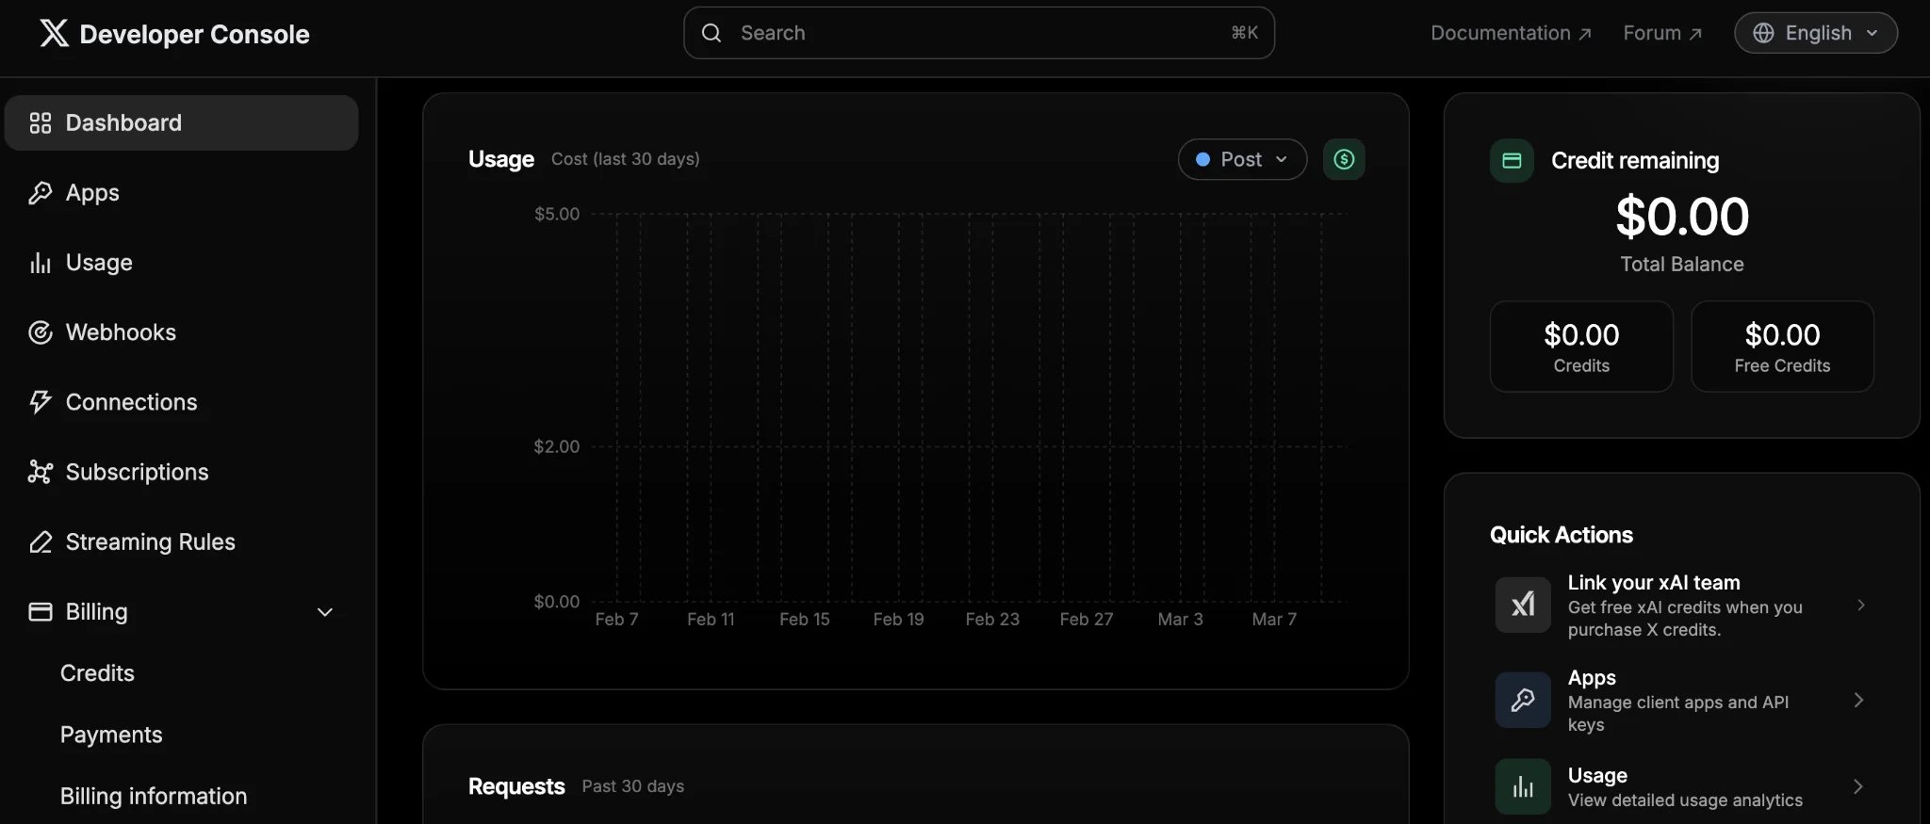Image resolution: width=1930 pixels, height=824 pixels.
Task: Click the Subscriptions nodes icon
Action: pyautogui.click(x=40, y=472)
